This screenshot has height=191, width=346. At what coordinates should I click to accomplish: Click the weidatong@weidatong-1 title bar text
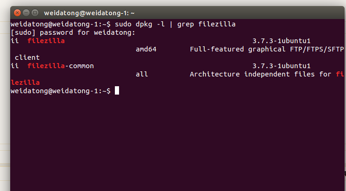[x=89, y=13]
